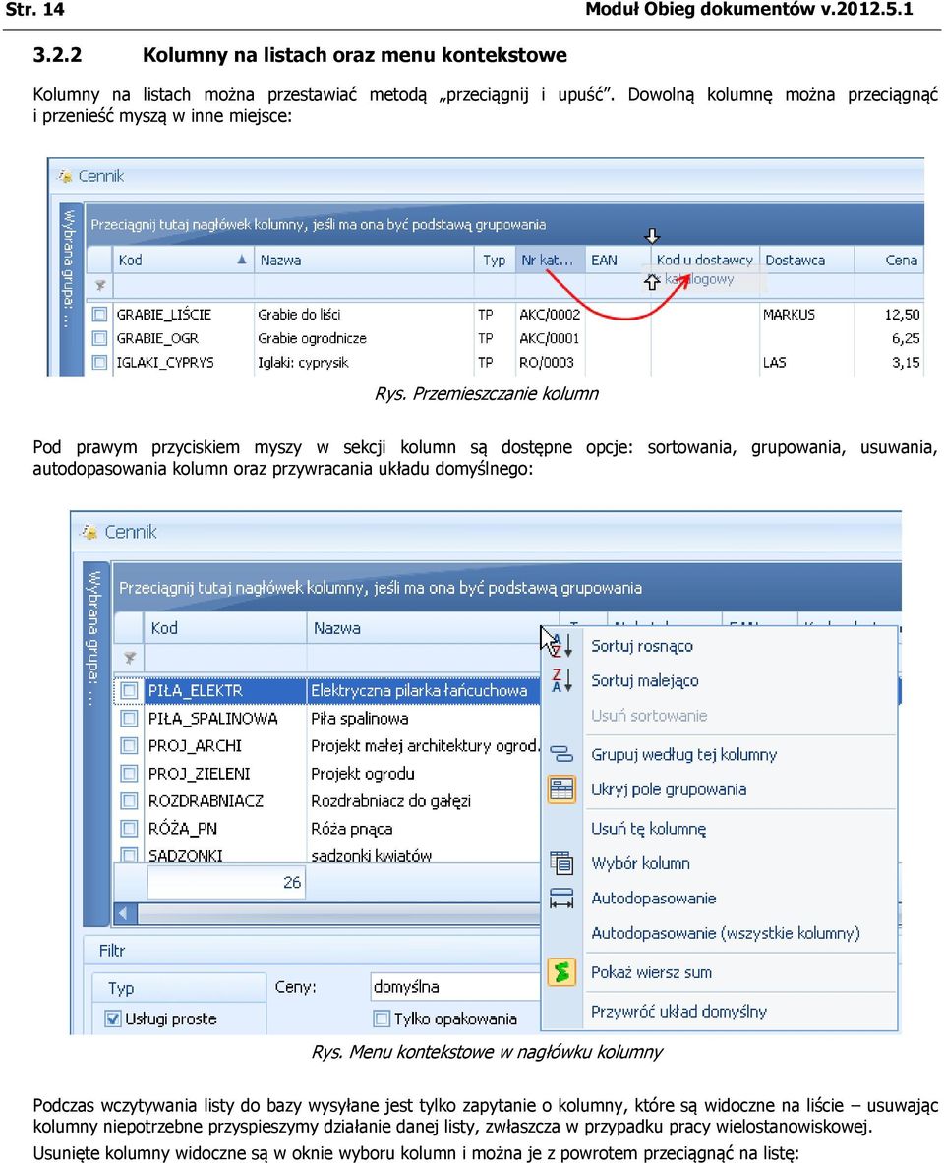Viewport: 944px width, 1163px height.
Task: Click the Cena column header
Action: click(890, 260)
